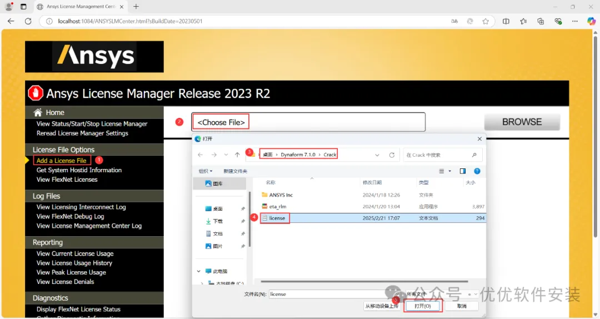Open the Favorites list icon
The image size is (600, 319).
523,21
